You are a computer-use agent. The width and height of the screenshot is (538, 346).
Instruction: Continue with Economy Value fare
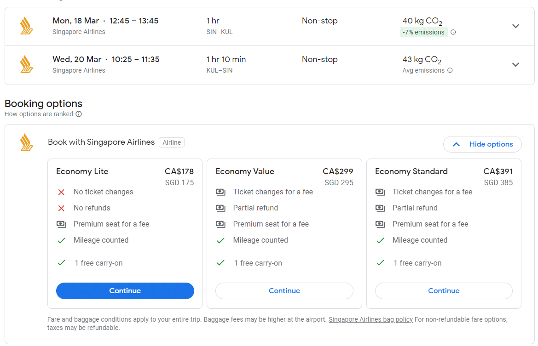click(284, 291)
